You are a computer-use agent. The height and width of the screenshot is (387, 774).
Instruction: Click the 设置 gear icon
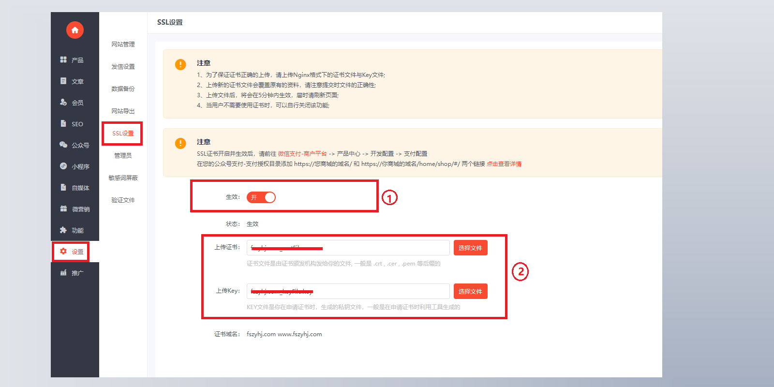[63, 251]
